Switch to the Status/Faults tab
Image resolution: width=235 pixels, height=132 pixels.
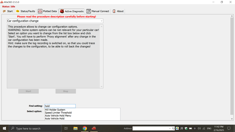pos(25,11)
